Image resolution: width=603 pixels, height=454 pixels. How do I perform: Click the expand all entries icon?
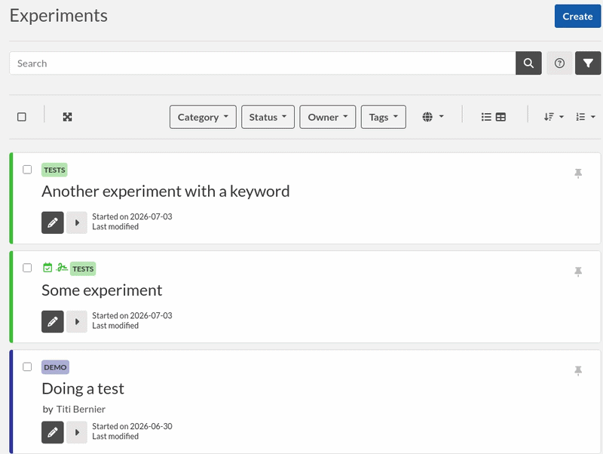67,117
